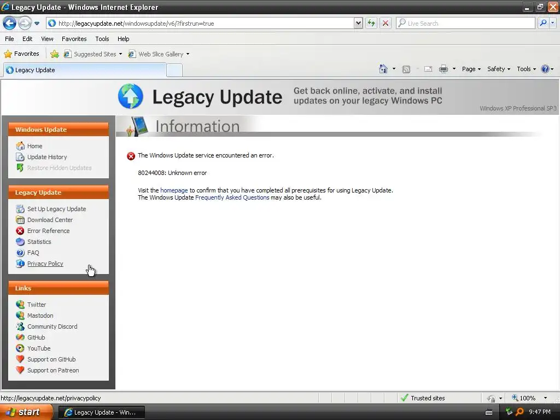Click the Statistics sidebar icon
Viewport: 560px width, 420px height.
20,242
